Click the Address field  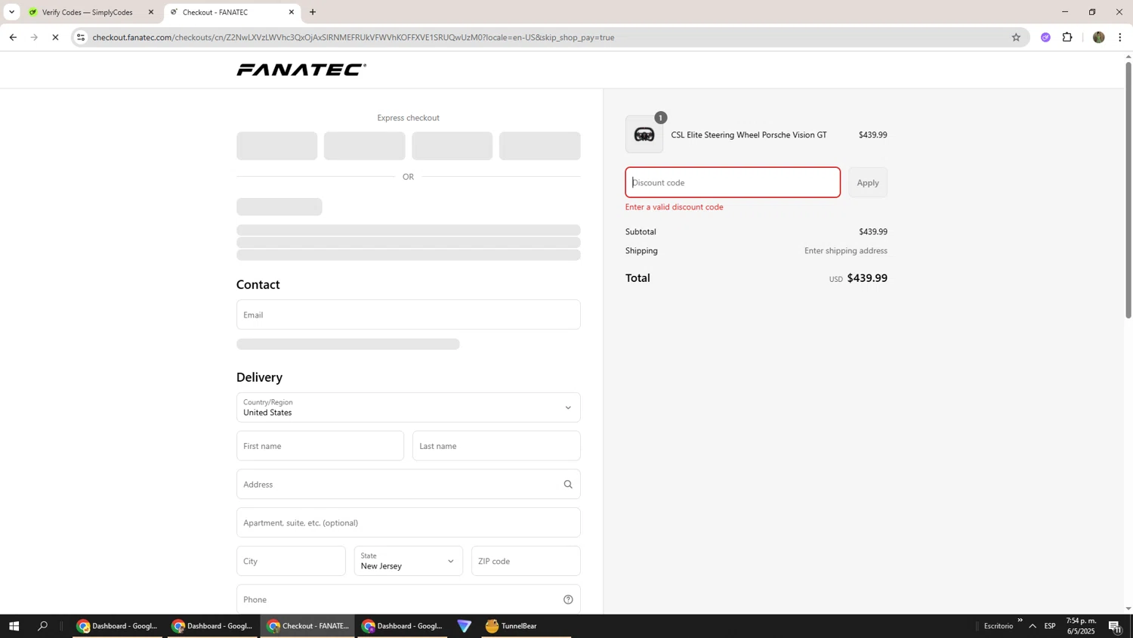click(408, 485)
